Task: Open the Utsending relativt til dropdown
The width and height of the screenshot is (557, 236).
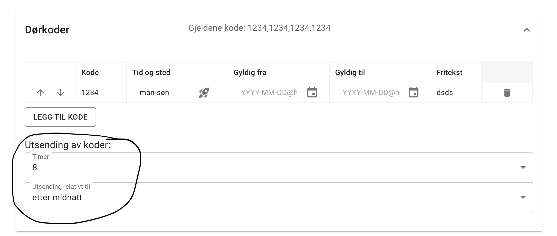Action: tap(523, 198)
